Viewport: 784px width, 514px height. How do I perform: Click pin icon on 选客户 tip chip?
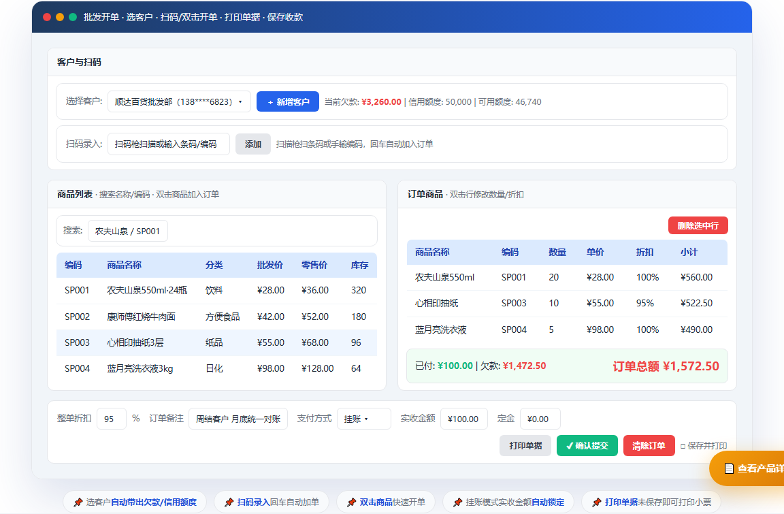coord(78,502)
